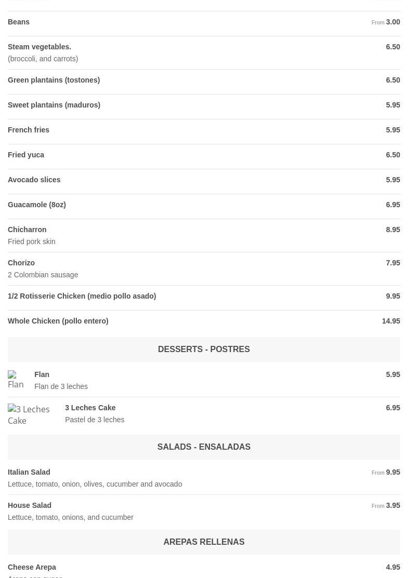Viewport: 408px width, 578px height.
Task: Click the Desserts - Postres section header
Action: [204, 350]
